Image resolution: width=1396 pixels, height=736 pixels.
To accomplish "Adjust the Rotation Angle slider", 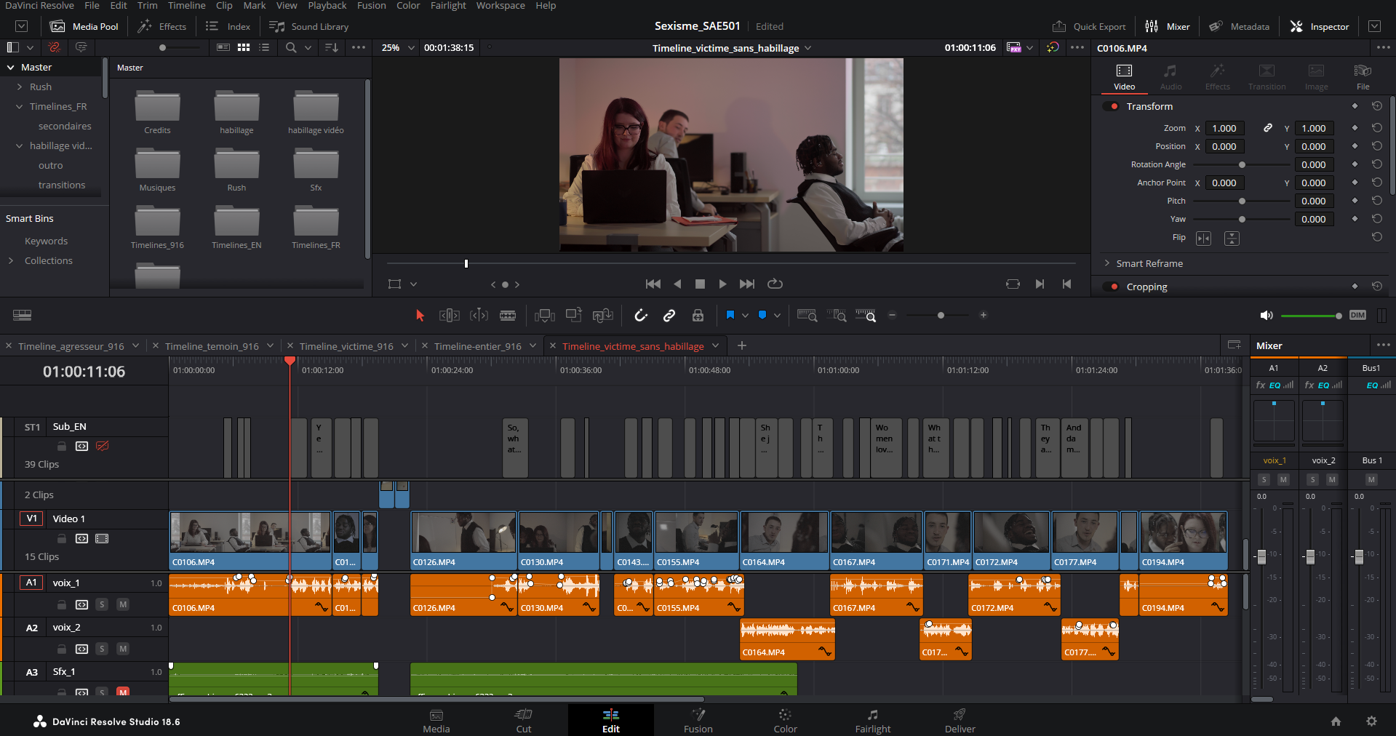I will coord(1241,164).
